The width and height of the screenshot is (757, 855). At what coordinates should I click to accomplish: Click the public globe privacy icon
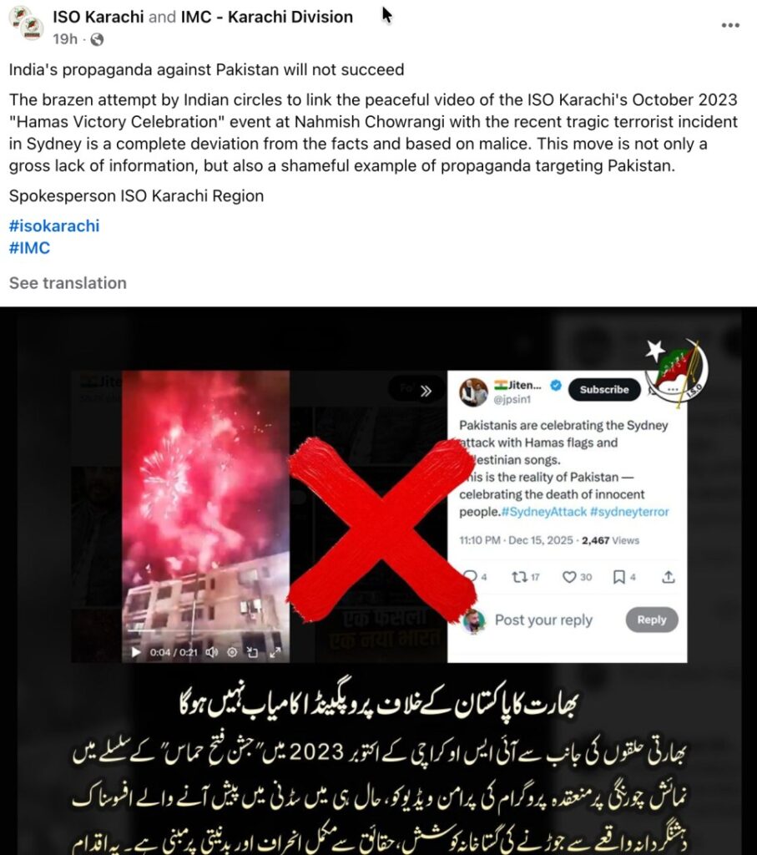(x=97, y=39)
